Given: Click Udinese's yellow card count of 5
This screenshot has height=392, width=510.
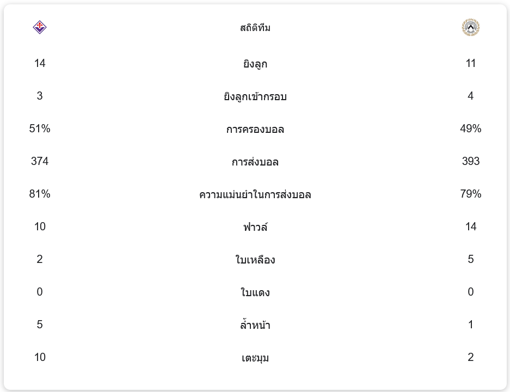Looking at the screenshot, I should click(x=470, y=260).
